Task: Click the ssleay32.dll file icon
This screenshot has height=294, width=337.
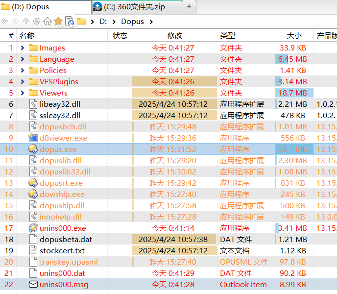Action: (x=33, y=115)
